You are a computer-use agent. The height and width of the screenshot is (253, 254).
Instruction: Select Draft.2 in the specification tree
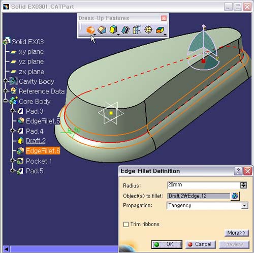click(36, 141)
